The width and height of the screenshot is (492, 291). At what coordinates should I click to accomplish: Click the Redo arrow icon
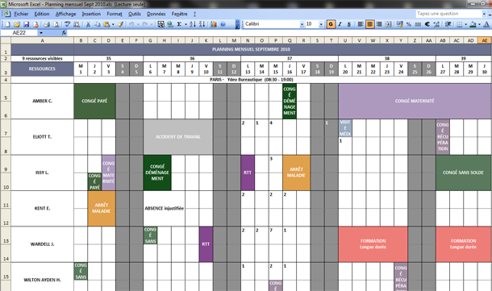click(145, 24)
